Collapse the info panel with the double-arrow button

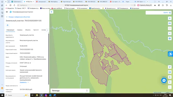[52, 12]
